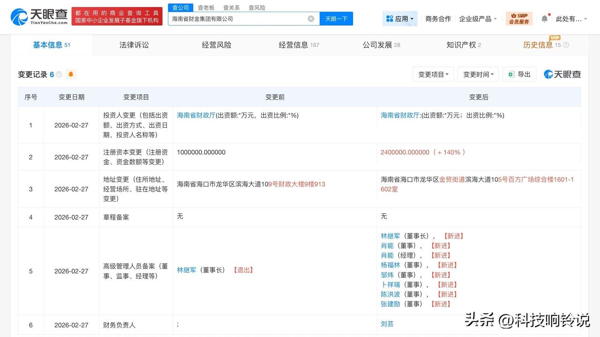This screenshot has height=337, width=600.
Task: Open the 此处有… account dropdown
Action: click(571, 19)
